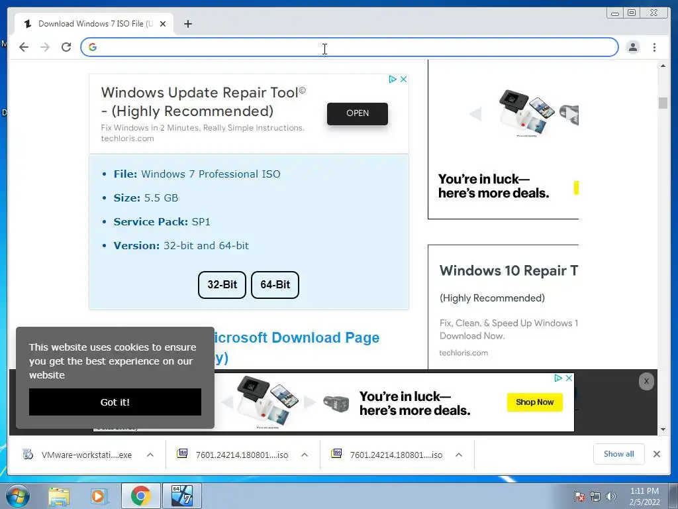Open the Windows Start menu orb
The image size is (678, 509).
[x=18, y=496]
